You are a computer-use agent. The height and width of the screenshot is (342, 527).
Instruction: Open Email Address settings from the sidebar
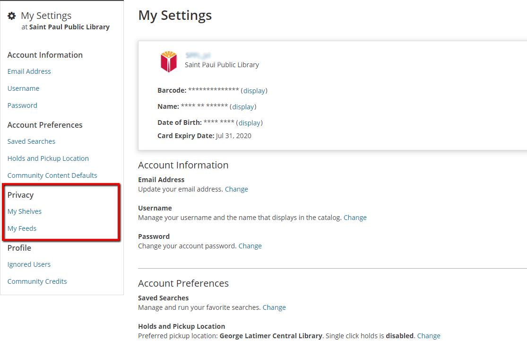[29, 71]
